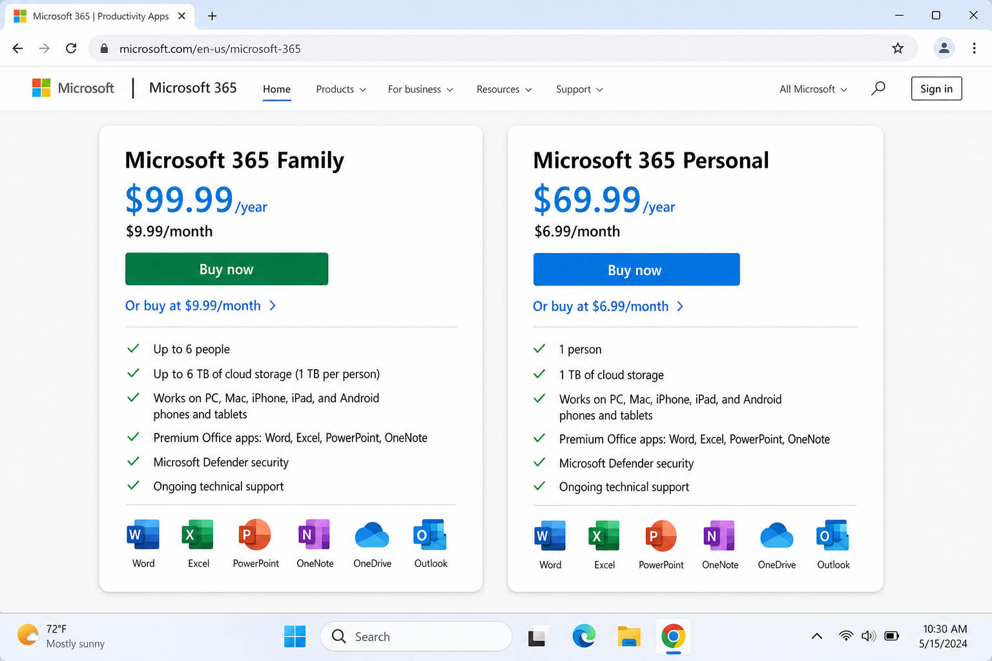Click the $99.99 /year price text

[x=196, y=199]
